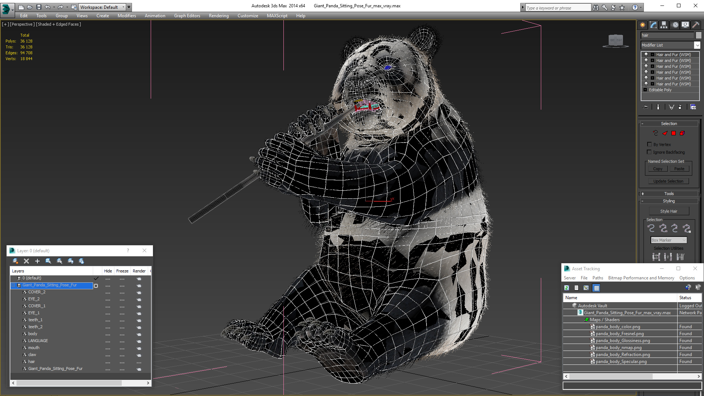Click the Pin Stack icon
This screenshot has height=396, width=704.
(x=646, y=107)
